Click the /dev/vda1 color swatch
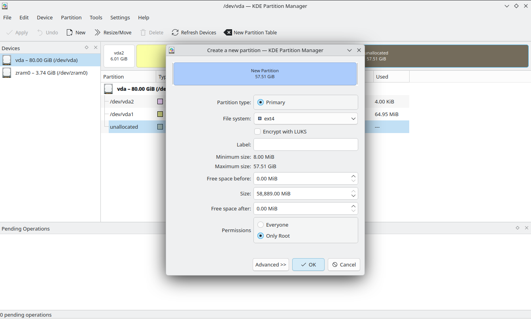The height and width of the screenshot is (319, 531). pos(160,114)
